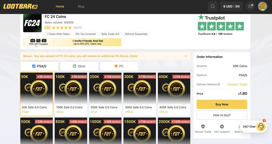This screenshot has width=272, height=144.
Task: Select the 50K Safe 5.0 Coins card
Action: pyautogui.click(x=37, y=94)
